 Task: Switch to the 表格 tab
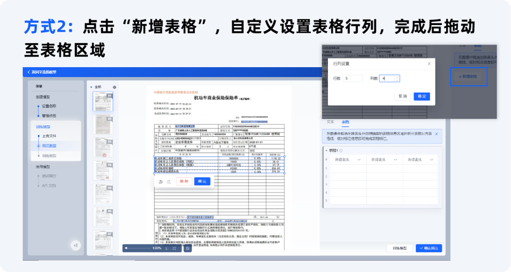pos(345,122)
